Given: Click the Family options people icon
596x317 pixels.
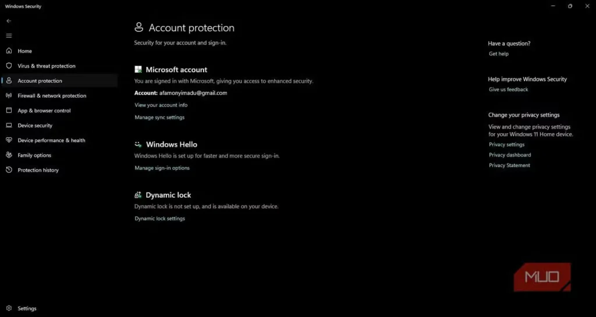Looking at the screenshot, I should [x=9, y=155].
